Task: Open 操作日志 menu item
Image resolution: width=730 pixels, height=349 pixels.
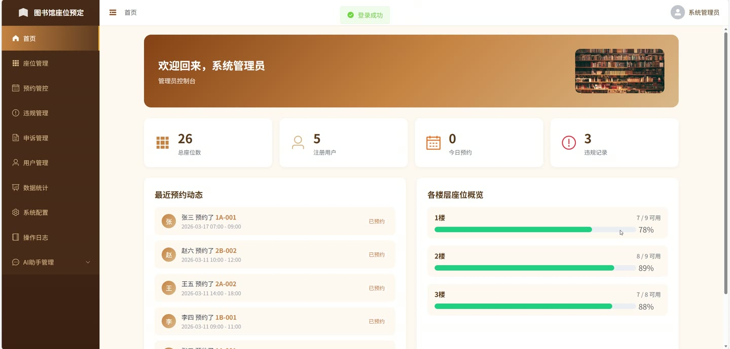Action: coord(50,237)
